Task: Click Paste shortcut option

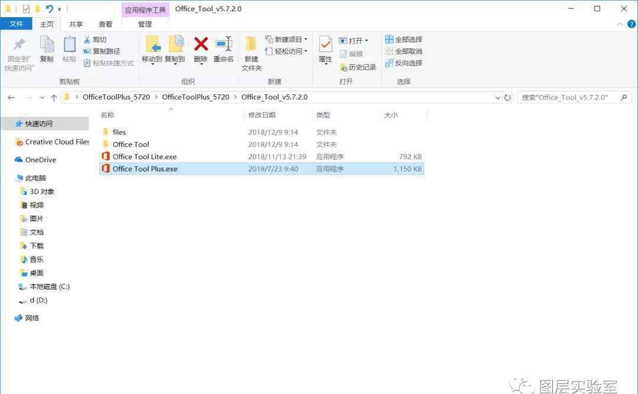Action: [108, 63]
